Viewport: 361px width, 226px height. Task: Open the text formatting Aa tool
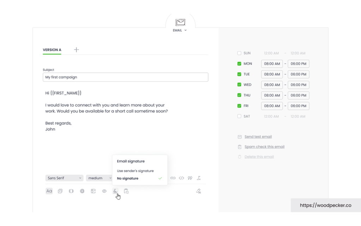coord(49,191)
